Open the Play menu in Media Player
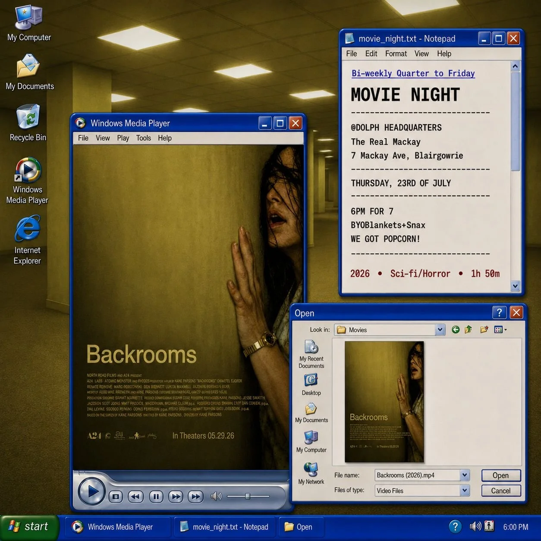The height and width of the screenshot is (541, 541). 123,138
